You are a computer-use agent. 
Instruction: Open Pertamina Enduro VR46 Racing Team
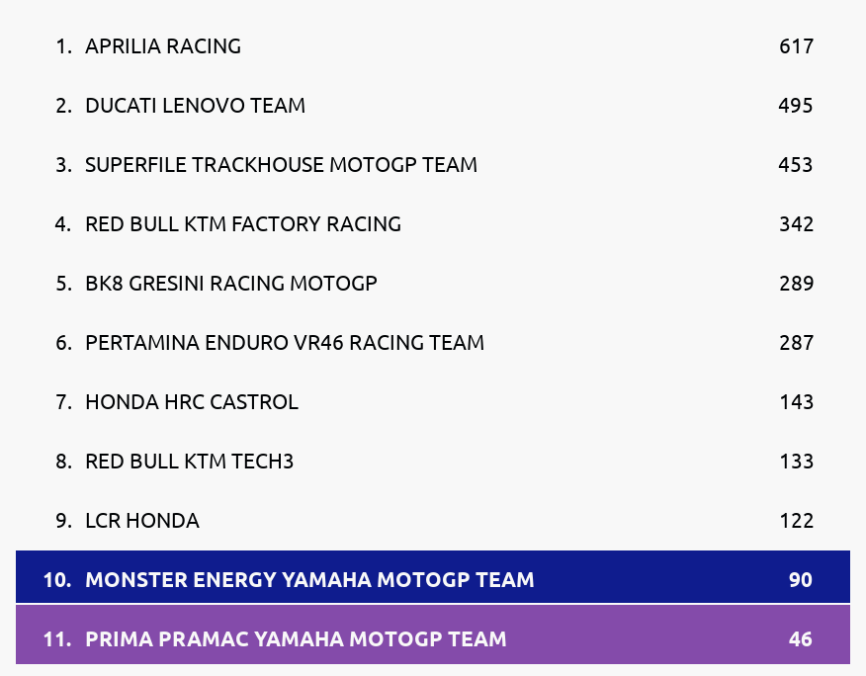(433, 342)
